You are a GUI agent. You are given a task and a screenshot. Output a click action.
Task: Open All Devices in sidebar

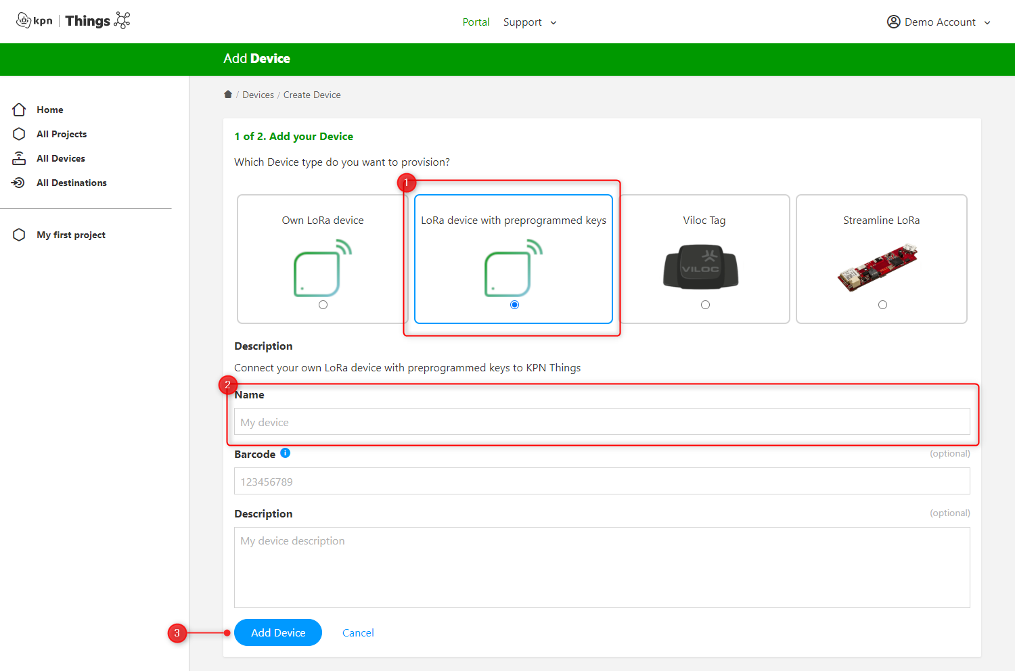tap(61, 158)
